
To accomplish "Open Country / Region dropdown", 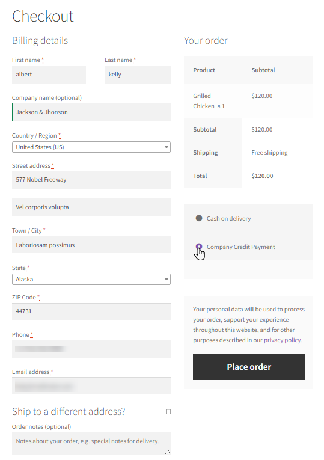I will coord(91,147).
